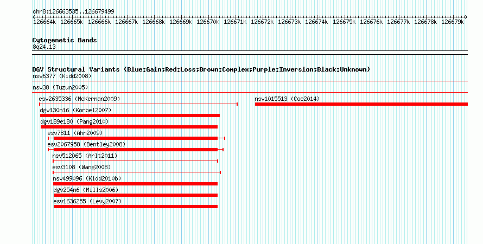Click the 126674k ruler tick label
This screenshot has width=483, height=244.
316,22
